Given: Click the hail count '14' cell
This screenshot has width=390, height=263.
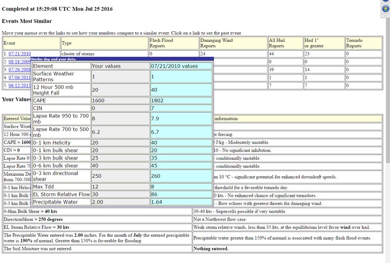Looking at the screenshot, I should [324, 70].
